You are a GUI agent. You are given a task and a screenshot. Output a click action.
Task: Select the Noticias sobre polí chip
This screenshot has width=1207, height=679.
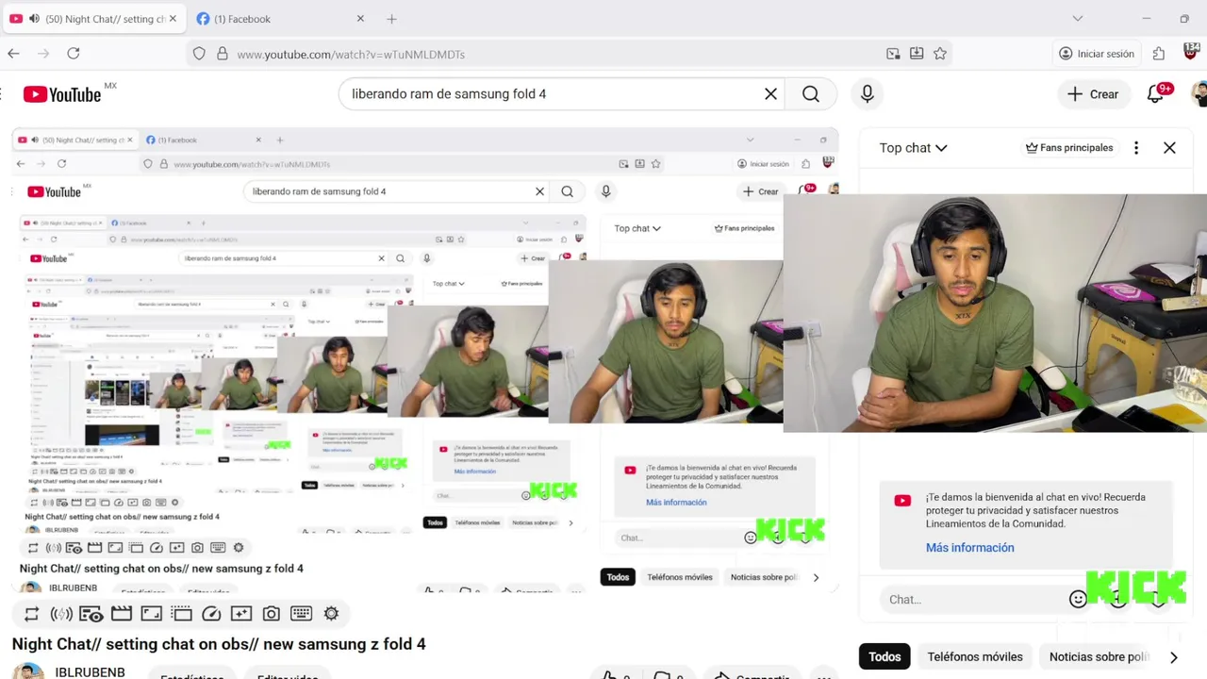(x=1099, y=657)
